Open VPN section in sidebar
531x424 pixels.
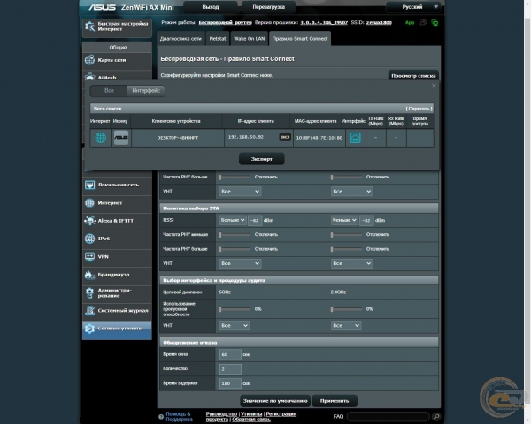(x=117, y=257)
